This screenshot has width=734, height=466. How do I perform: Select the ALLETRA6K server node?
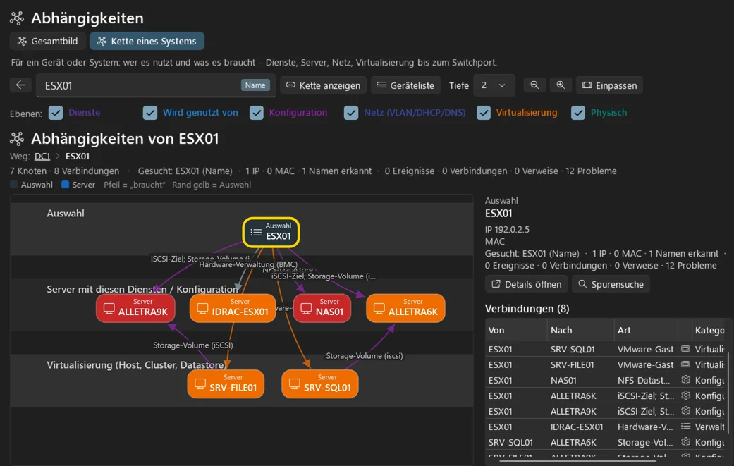(406, 308)
